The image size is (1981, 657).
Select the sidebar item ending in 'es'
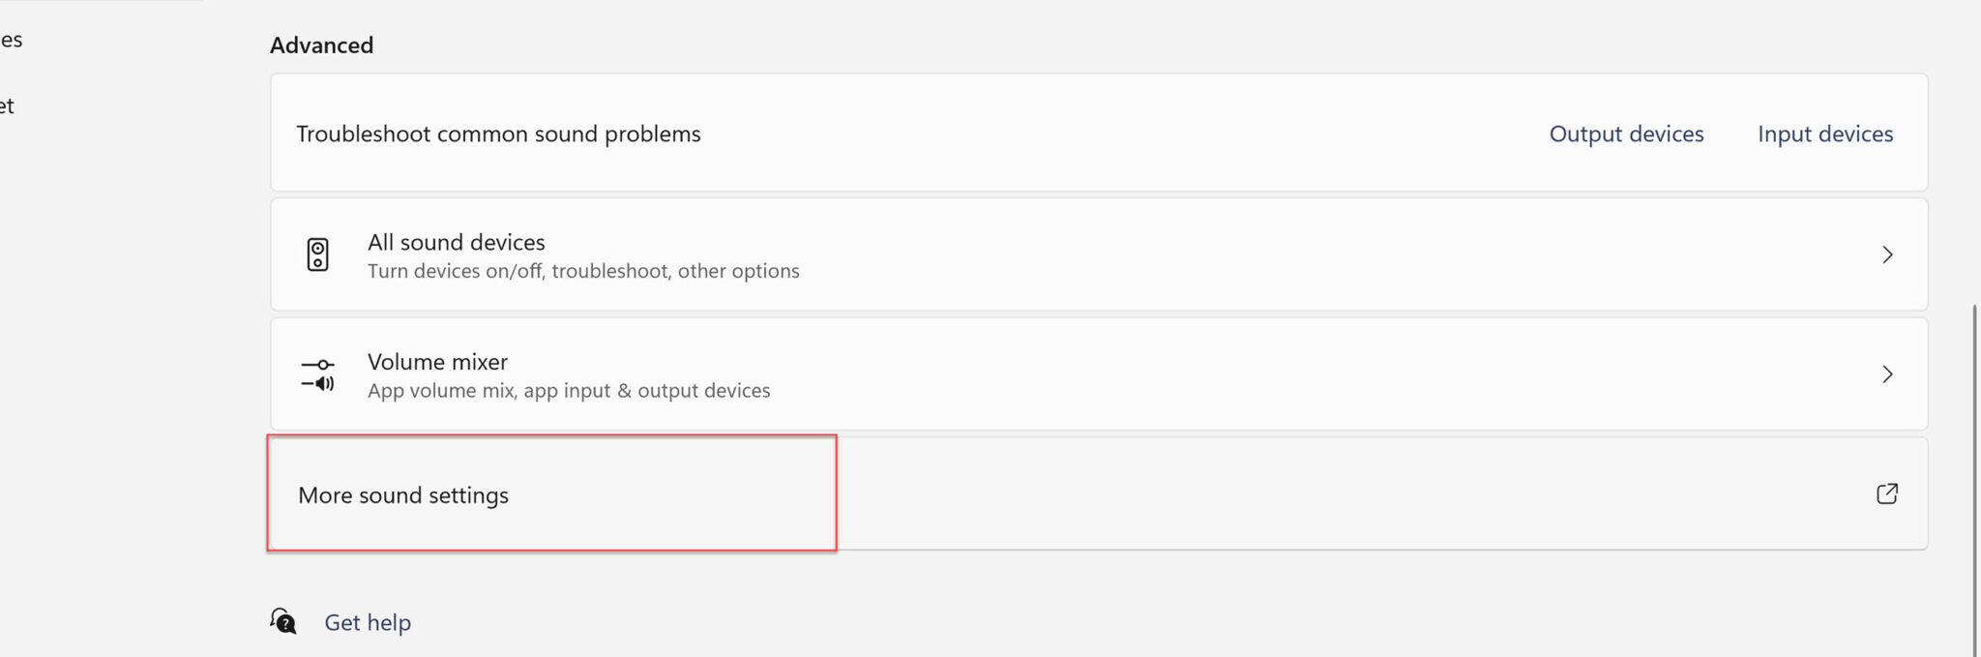click(x=12, y=39)
